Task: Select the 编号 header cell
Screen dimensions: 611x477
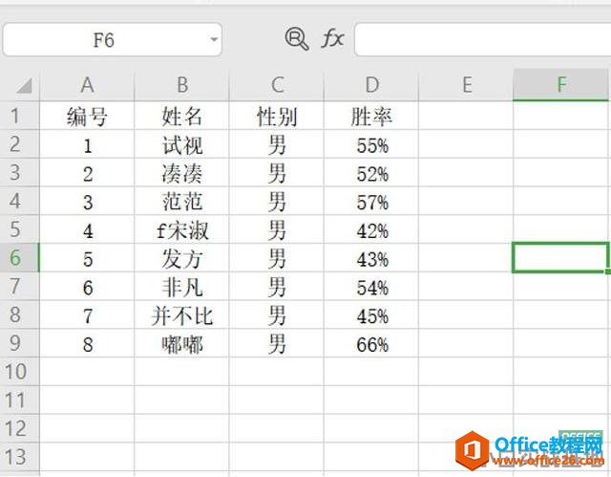Action: [x=87, y=116]
